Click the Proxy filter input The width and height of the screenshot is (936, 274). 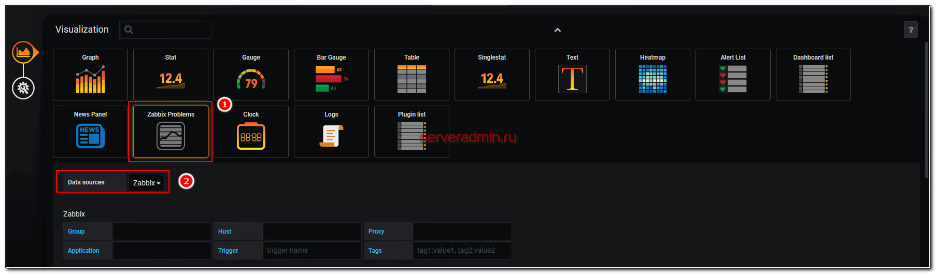point(462,231)
